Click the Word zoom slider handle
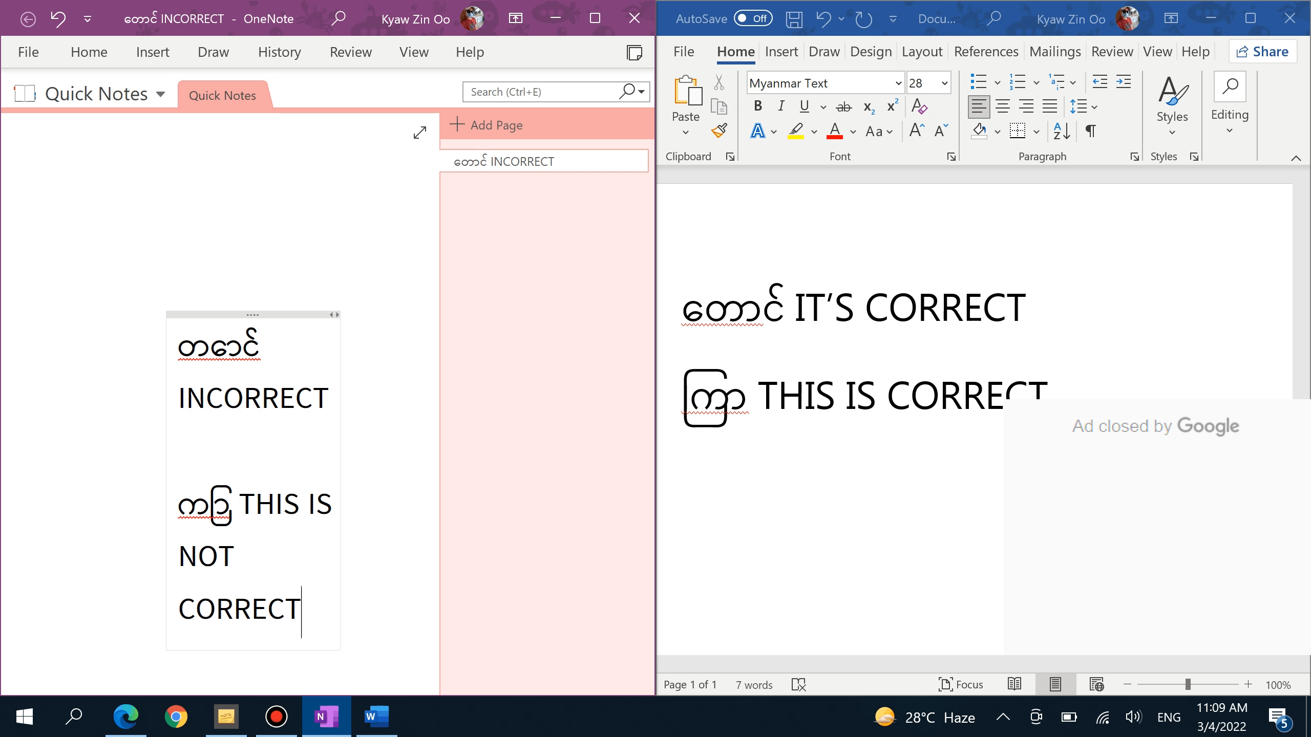Viewport: 1311px width, 737px height. 1188,684
